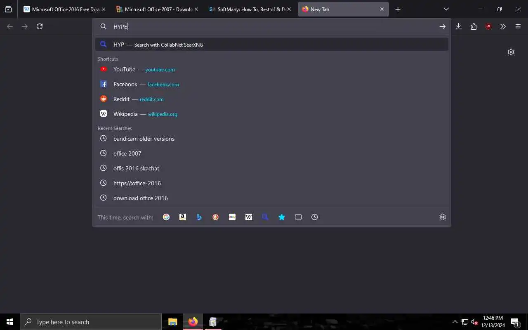Close the Microsoft Office 2016 tab
This screenshot has width=528, height=330.
(x=104, y=9)
